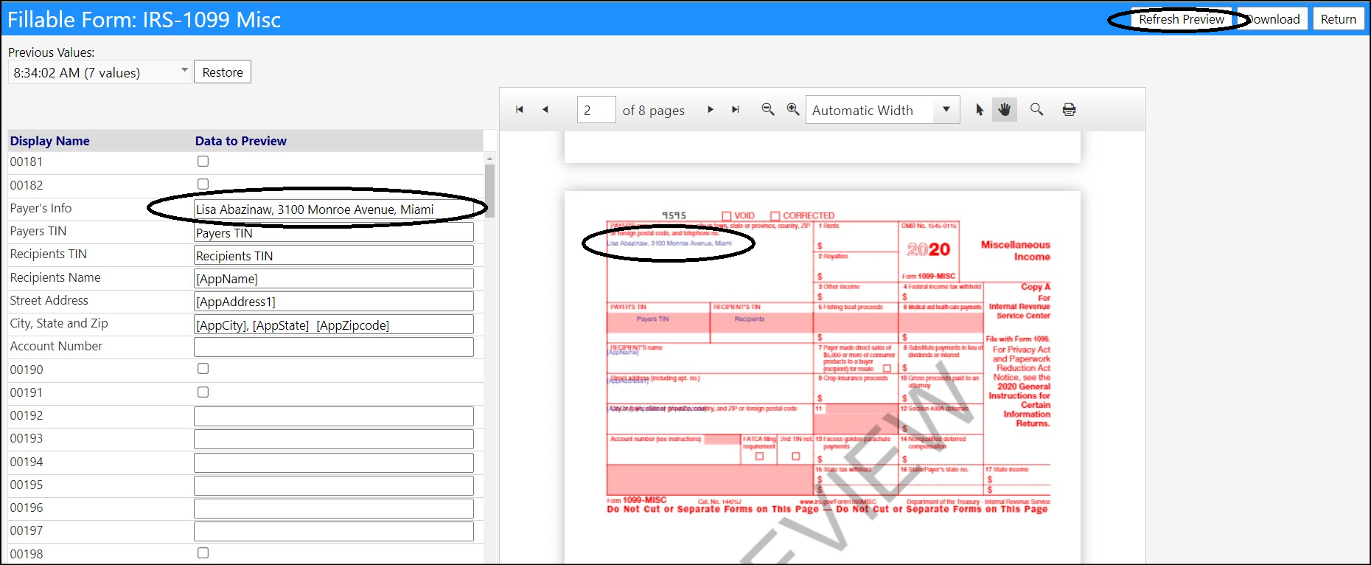The height and width of the screenshot is (565, 1371).
Task: Click the 00198 row label
Action: point(27,554)
